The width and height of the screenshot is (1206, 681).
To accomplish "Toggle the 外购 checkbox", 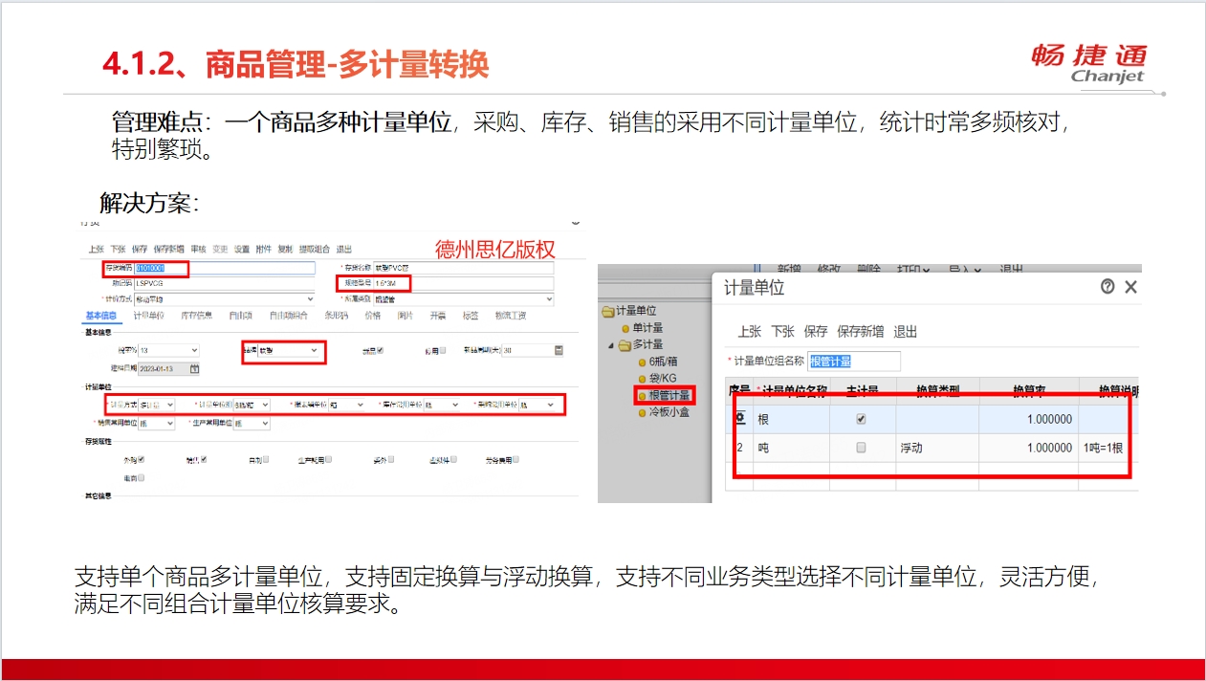I will click(141, 460).
